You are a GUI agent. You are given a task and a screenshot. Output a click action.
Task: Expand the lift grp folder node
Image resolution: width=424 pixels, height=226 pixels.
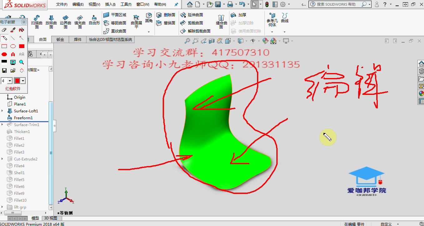pos(2,207)
